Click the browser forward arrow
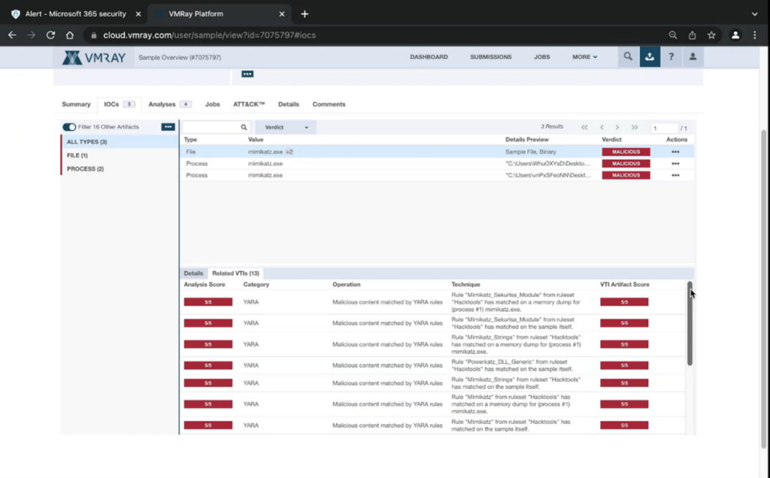Viewport: 770px width, 478px height. [31, 35]
